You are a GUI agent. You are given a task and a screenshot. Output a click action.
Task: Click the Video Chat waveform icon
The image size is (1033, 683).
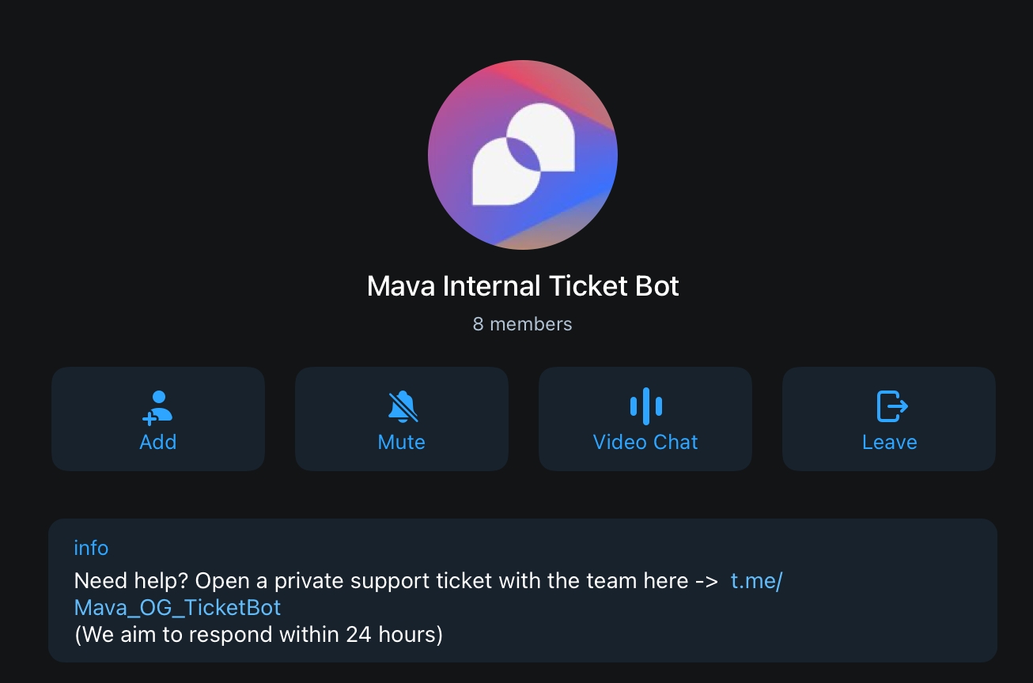[x=645, y=406]
